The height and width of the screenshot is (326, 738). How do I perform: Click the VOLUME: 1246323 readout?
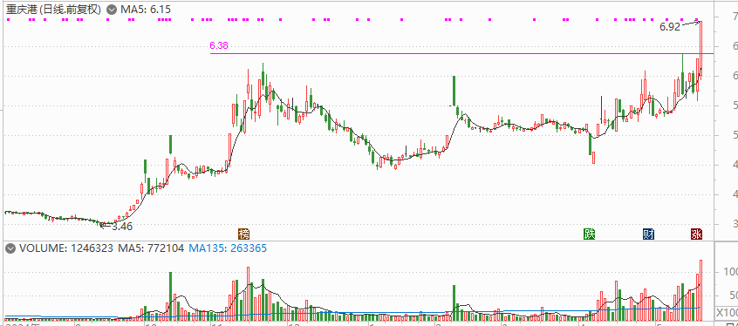coord(66,248)
